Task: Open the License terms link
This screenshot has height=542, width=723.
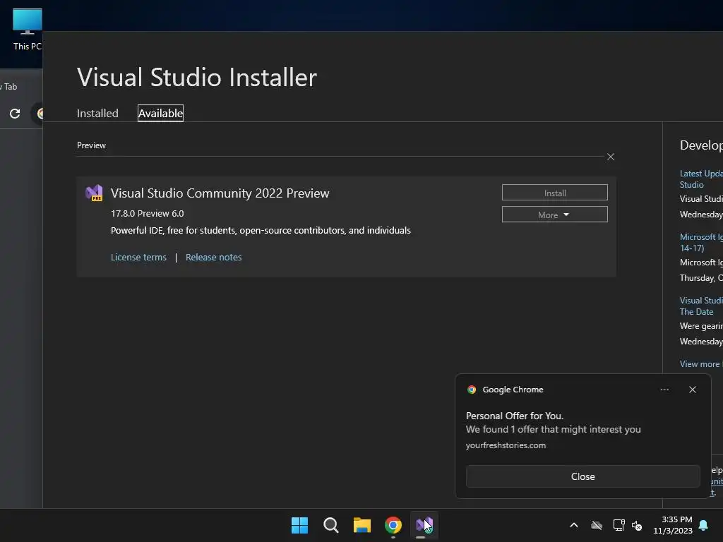Action: pyautogui.click(x=138, y=257)
